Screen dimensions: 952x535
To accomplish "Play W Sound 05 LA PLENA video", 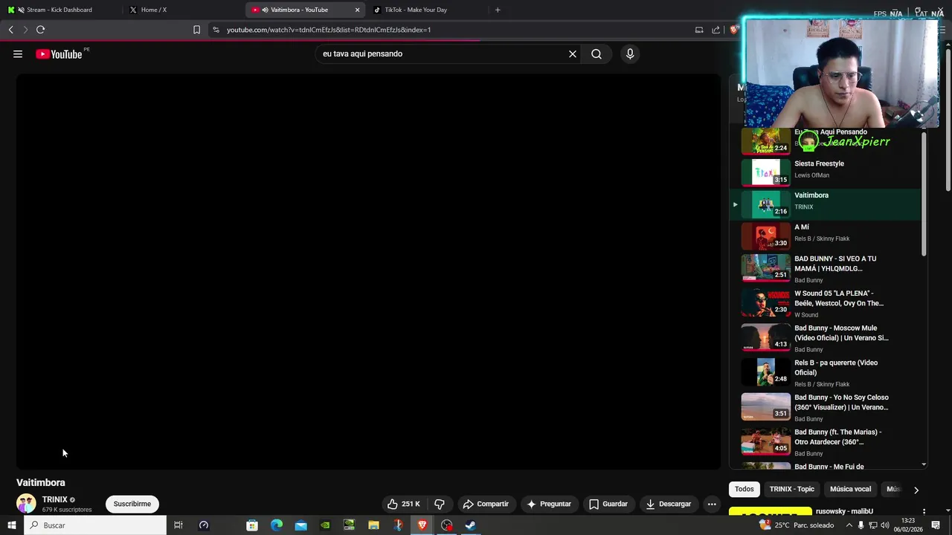I will click(826, 303).
